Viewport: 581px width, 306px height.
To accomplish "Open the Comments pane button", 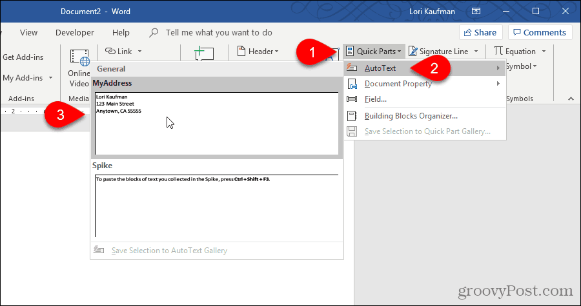I will pos(540,32).
